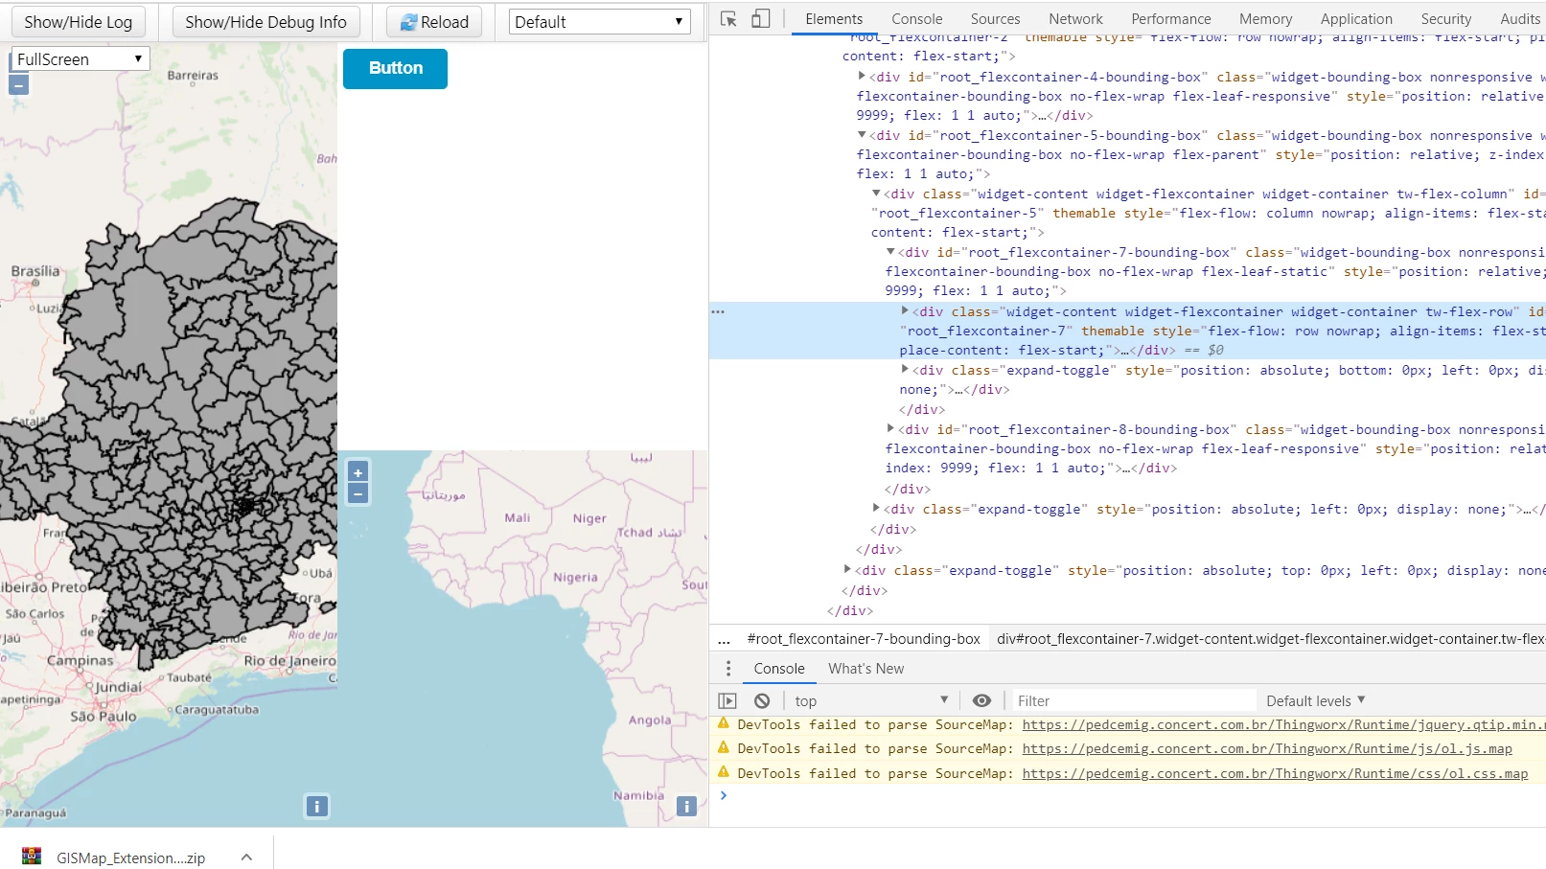This screenshot has width=1546, height=869.
Task: Expand the highlighted tw-flex-row div node
Action: [x=905, y=310]
